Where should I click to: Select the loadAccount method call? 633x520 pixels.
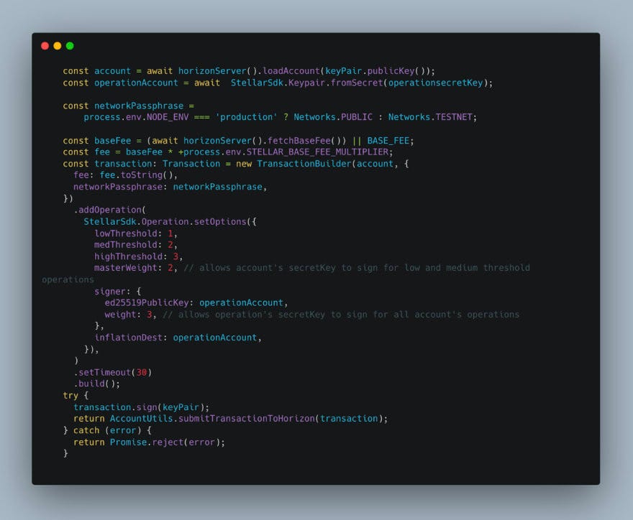point(291,71)
